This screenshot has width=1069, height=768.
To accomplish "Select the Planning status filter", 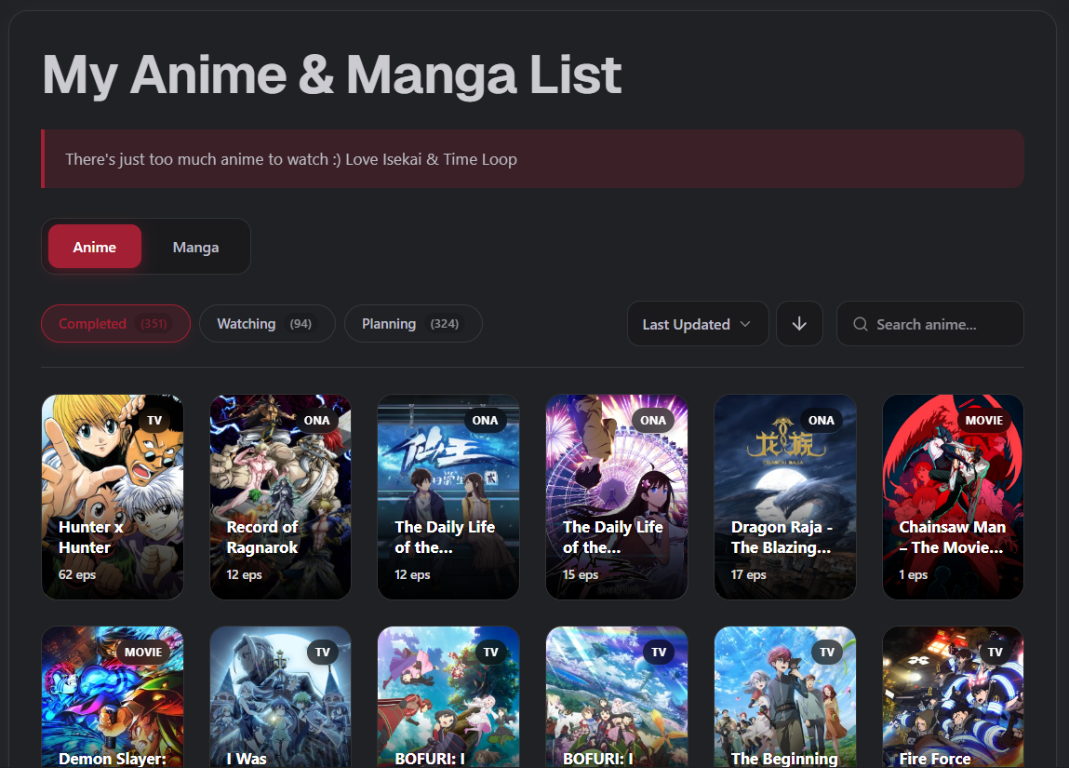I will click(x=413, y=323).
